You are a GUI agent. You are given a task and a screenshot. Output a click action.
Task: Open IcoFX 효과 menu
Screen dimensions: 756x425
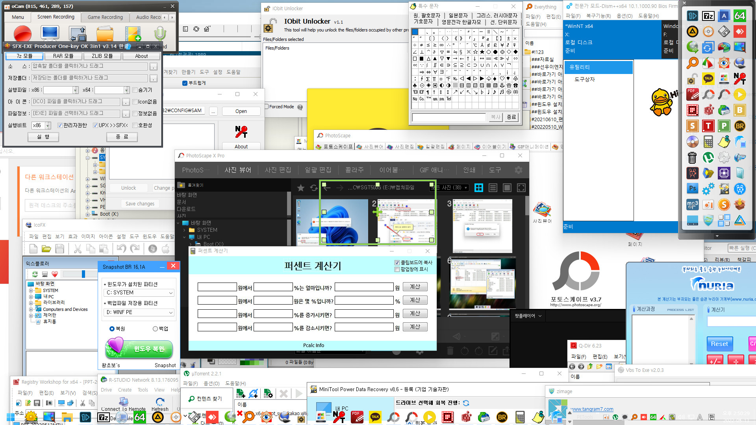tap(73, 237)
